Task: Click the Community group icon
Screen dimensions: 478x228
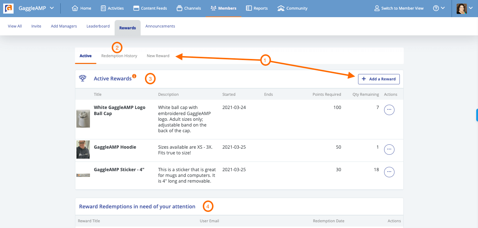Action: (281, 8)
